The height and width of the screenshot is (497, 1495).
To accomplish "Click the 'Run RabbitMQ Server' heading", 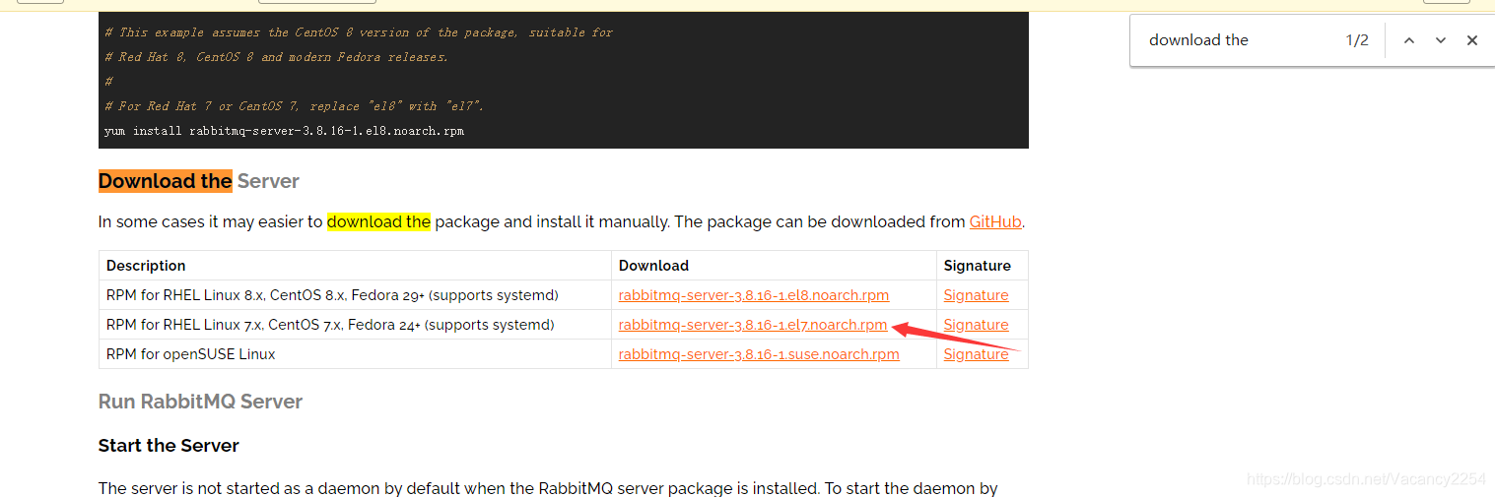I will tap(200, 402).
